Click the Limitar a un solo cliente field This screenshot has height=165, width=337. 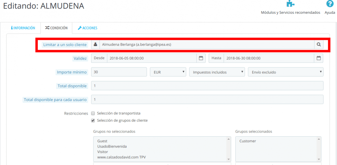coord(207,45)
